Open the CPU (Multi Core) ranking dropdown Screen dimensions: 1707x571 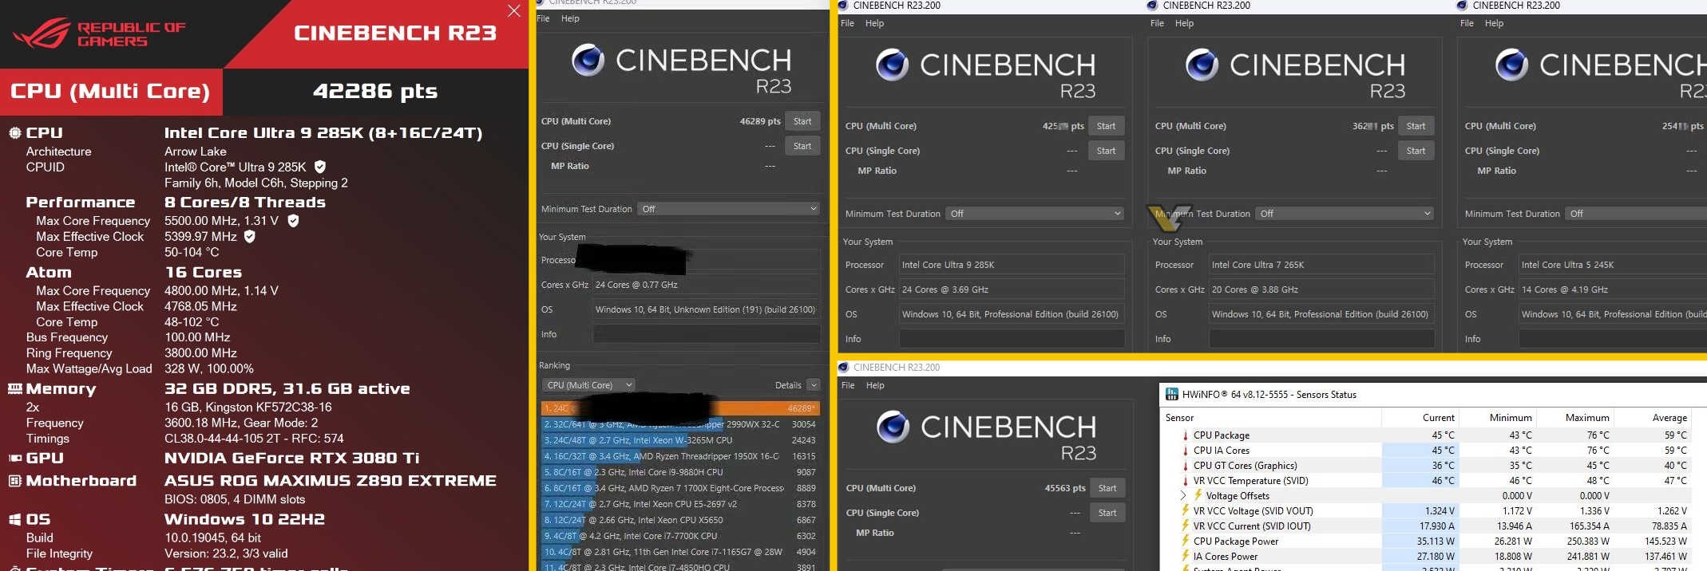588,385
